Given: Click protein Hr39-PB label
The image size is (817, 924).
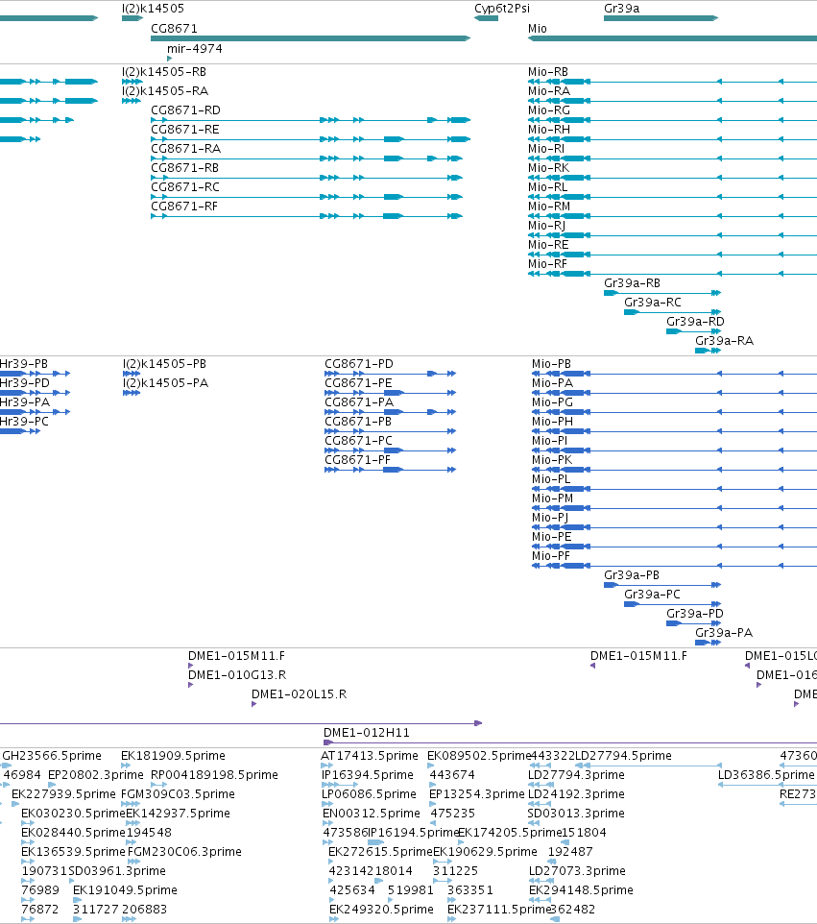Looking at the screenshot, I should pyautogui.click(x=24, y=364).
